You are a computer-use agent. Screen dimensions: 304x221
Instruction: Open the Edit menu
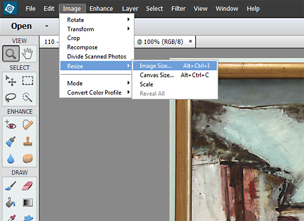coord(49,9)
